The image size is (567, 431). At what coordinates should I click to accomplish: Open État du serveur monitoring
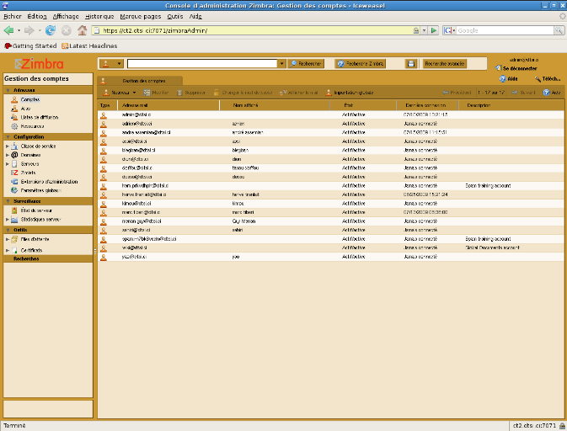click(x=36, y=210)
